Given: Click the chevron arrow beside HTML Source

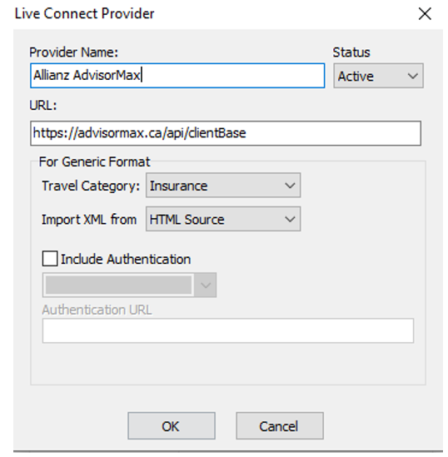Looking at the screenshot, I should [x=290, y=219].
